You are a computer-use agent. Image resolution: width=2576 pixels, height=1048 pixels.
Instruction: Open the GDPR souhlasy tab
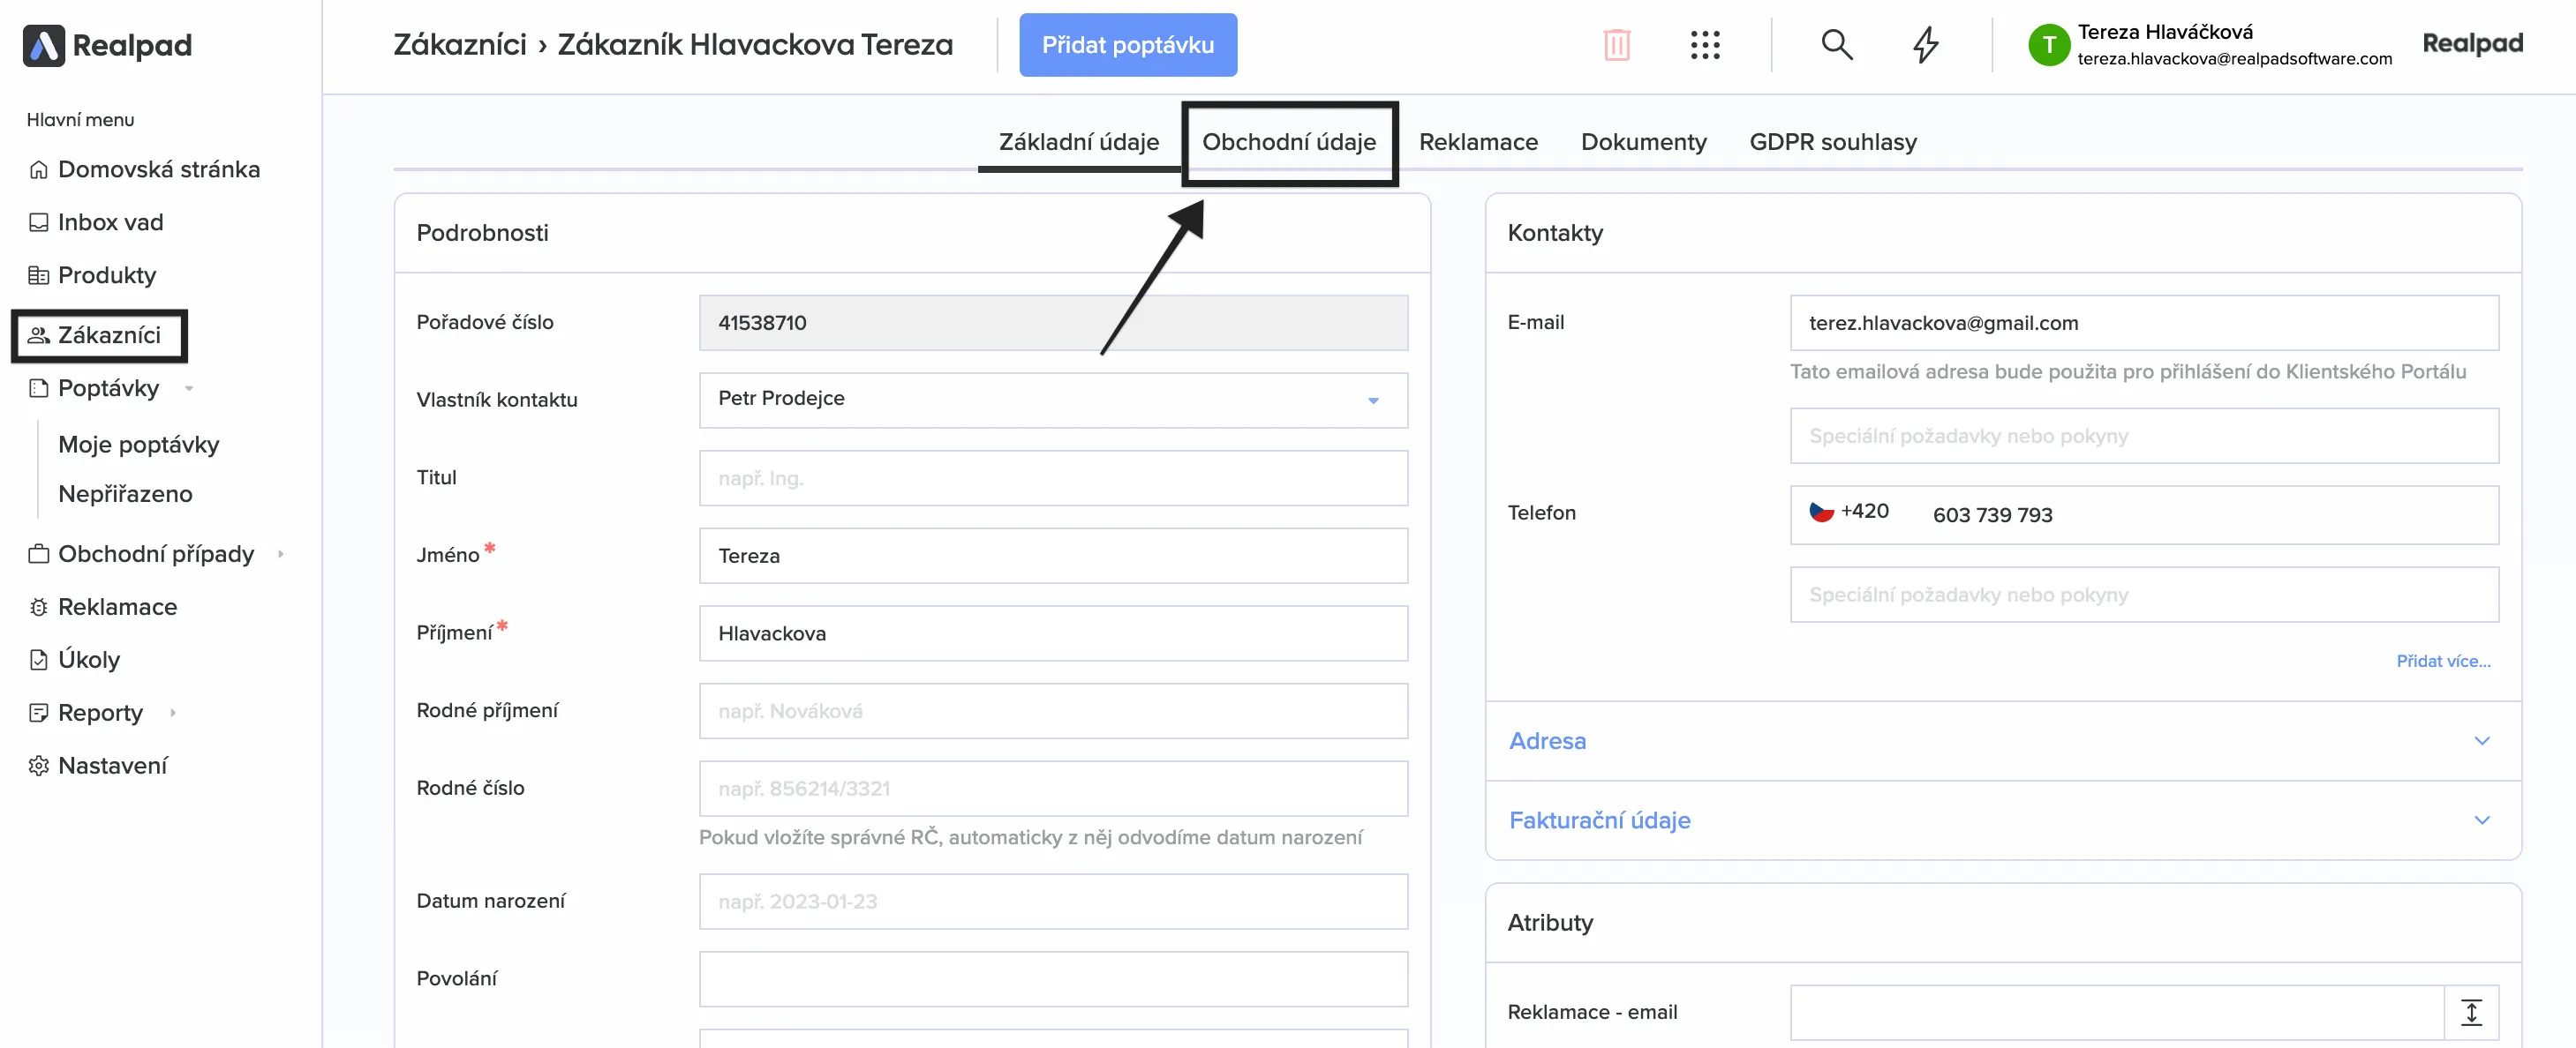pos(1832,142)
